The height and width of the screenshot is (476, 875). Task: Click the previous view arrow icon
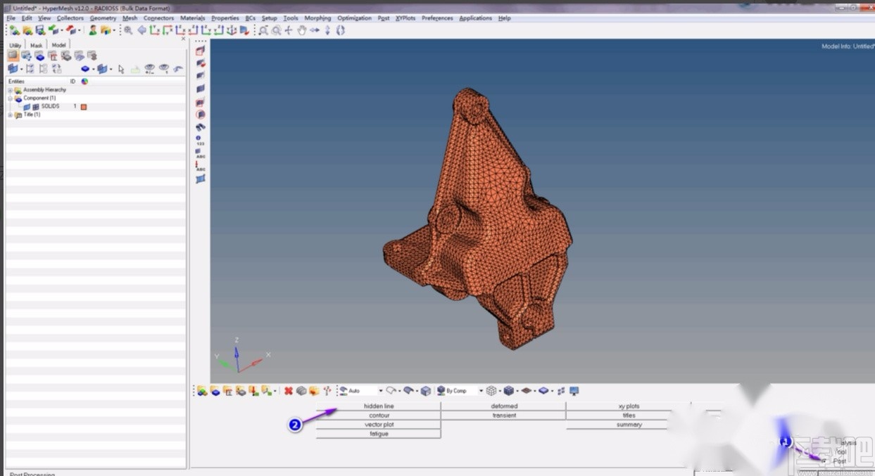point(141,30)
